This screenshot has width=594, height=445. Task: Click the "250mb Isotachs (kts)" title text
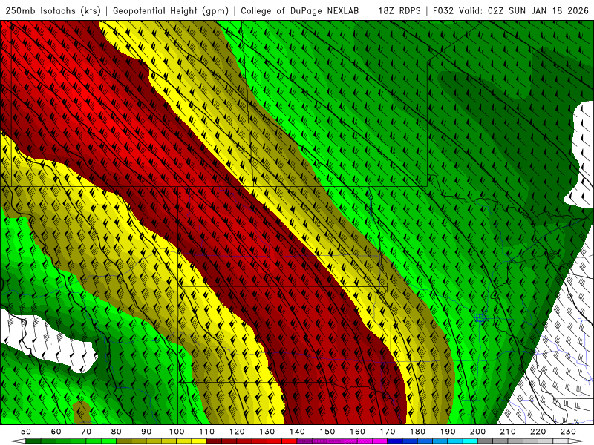(53, 11)
